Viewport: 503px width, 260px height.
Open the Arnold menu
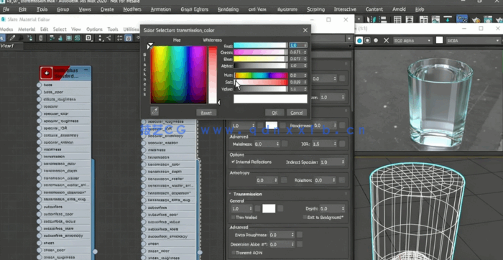[399, 9]
